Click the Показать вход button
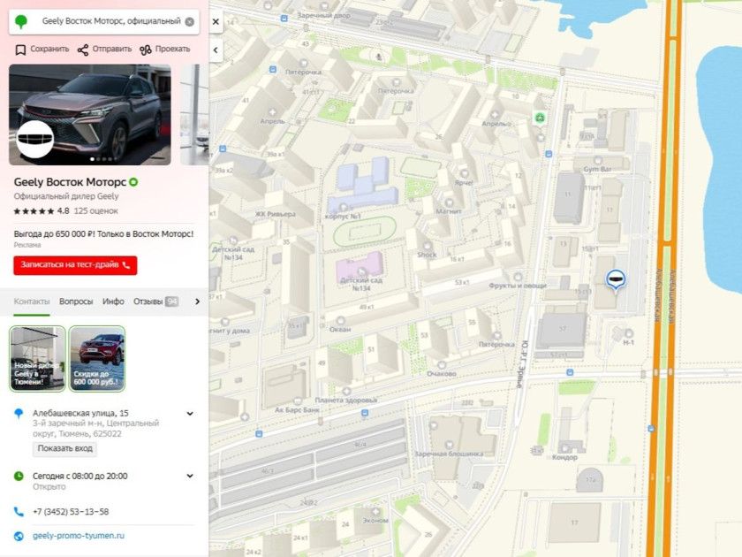The width and height of the screenshot is (742, 557). (x=64, y=448)
